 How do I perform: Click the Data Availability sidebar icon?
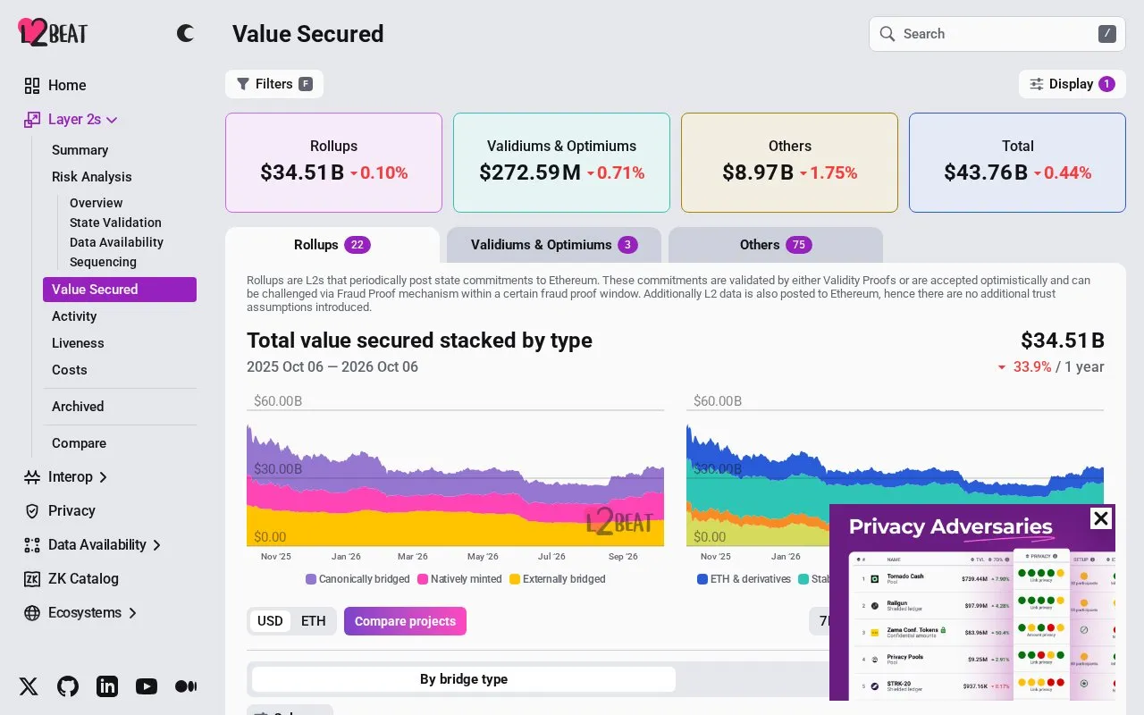pos(32,544)
